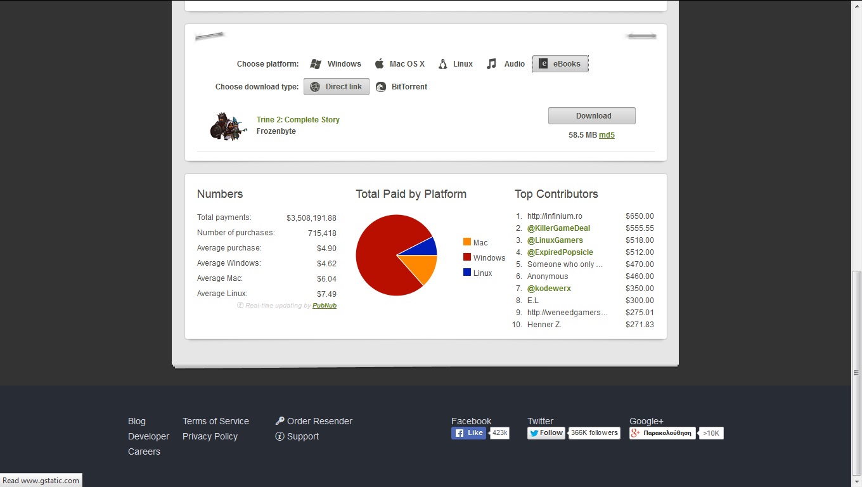Click the Facebook 423k like count
This screenshot has width=862, height=487.
500,433
